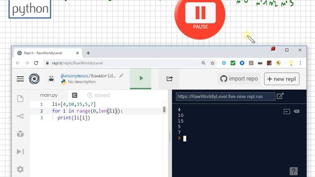Screen dimensions: 315x177
Task: Open the Packages cube icon
Action: point(20,134)
